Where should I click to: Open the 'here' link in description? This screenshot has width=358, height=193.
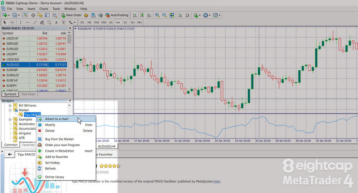coord(217,181)
